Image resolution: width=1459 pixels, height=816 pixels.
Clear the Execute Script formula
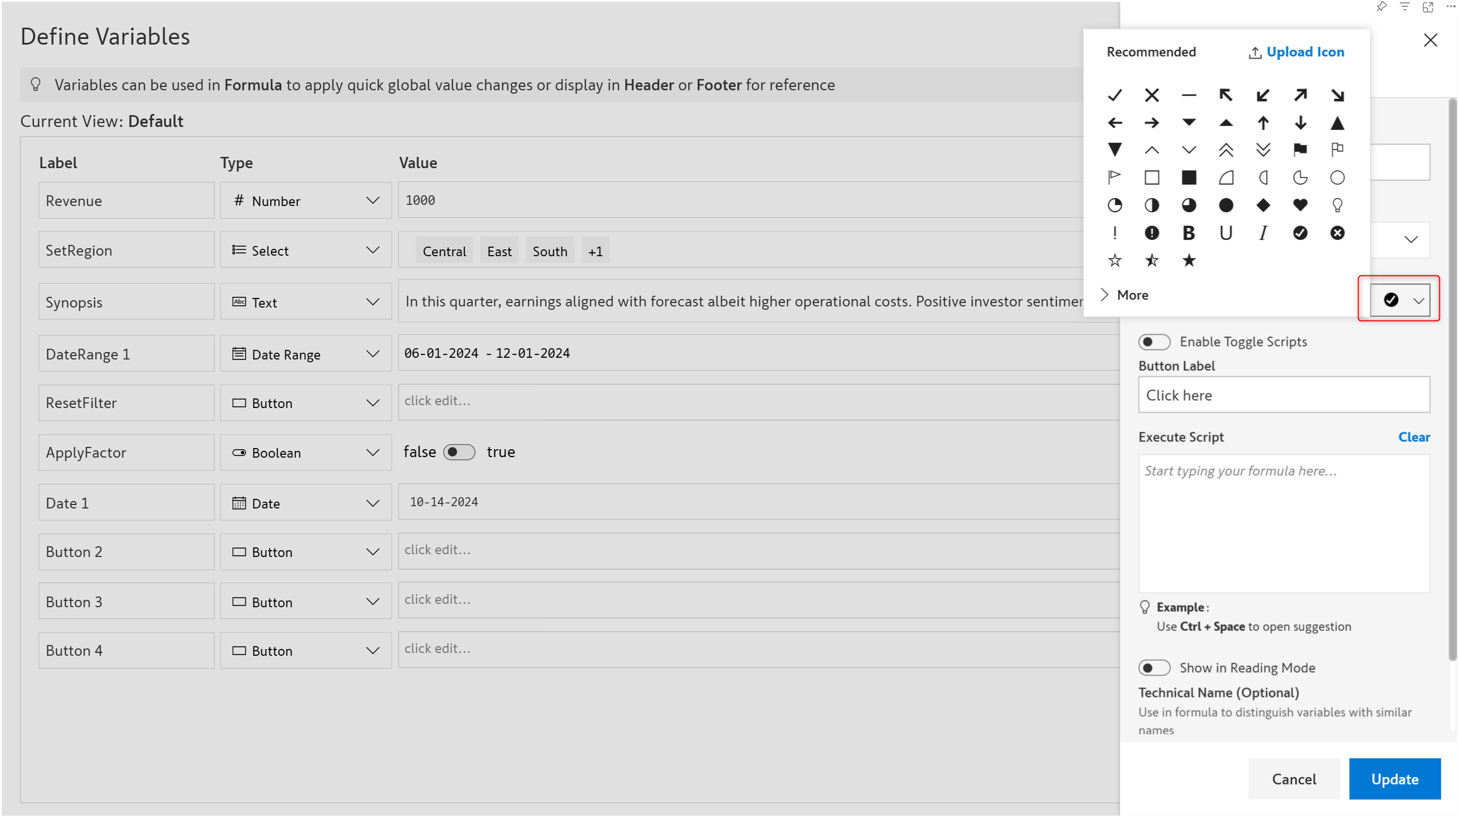click(1413, 437)
